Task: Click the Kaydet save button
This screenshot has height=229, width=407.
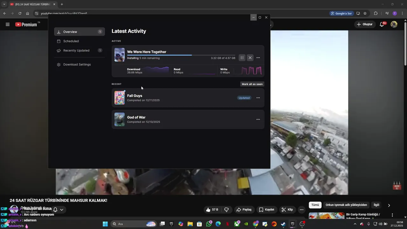Action: tap(266, 210)
